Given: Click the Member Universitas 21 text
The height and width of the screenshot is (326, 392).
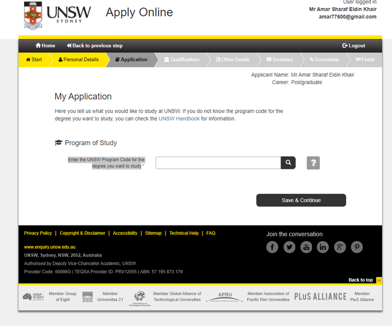Looking at the screenshot, I should coord(110,296).
